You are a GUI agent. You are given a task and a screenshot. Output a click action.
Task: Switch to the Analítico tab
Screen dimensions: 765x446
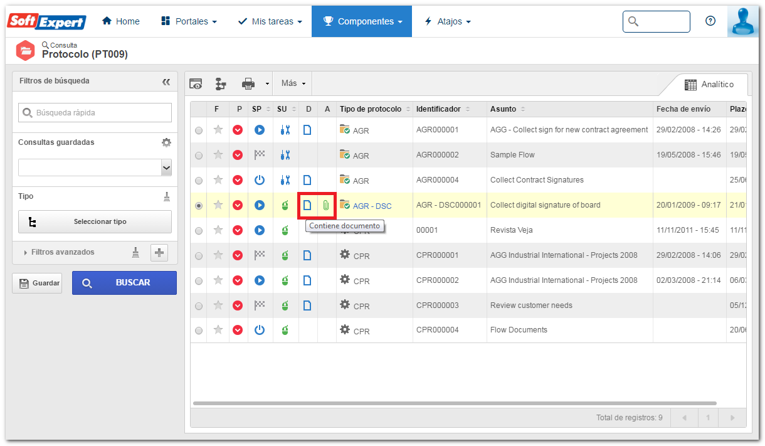tap(709, 85)
